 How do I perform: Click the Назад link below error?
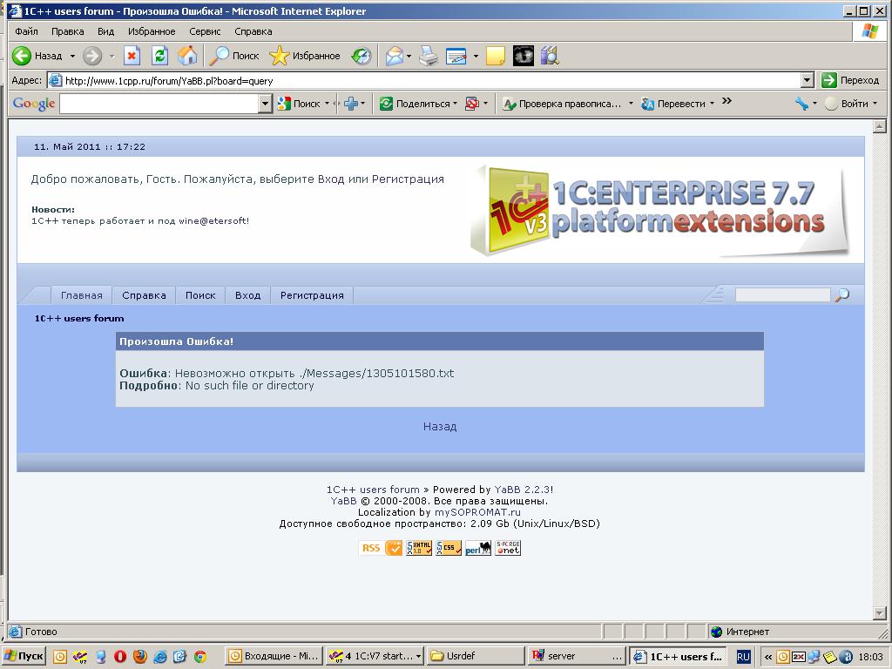(x=440, y=427)
